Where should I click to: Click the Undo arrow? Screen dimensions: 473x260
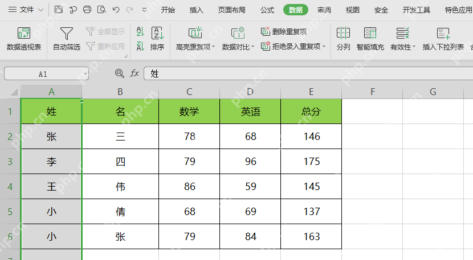click(116, 10)
